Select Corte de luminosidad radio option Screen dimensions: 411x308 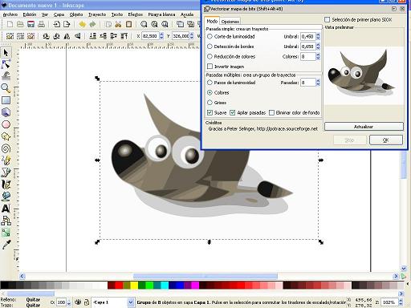point(210,36)
